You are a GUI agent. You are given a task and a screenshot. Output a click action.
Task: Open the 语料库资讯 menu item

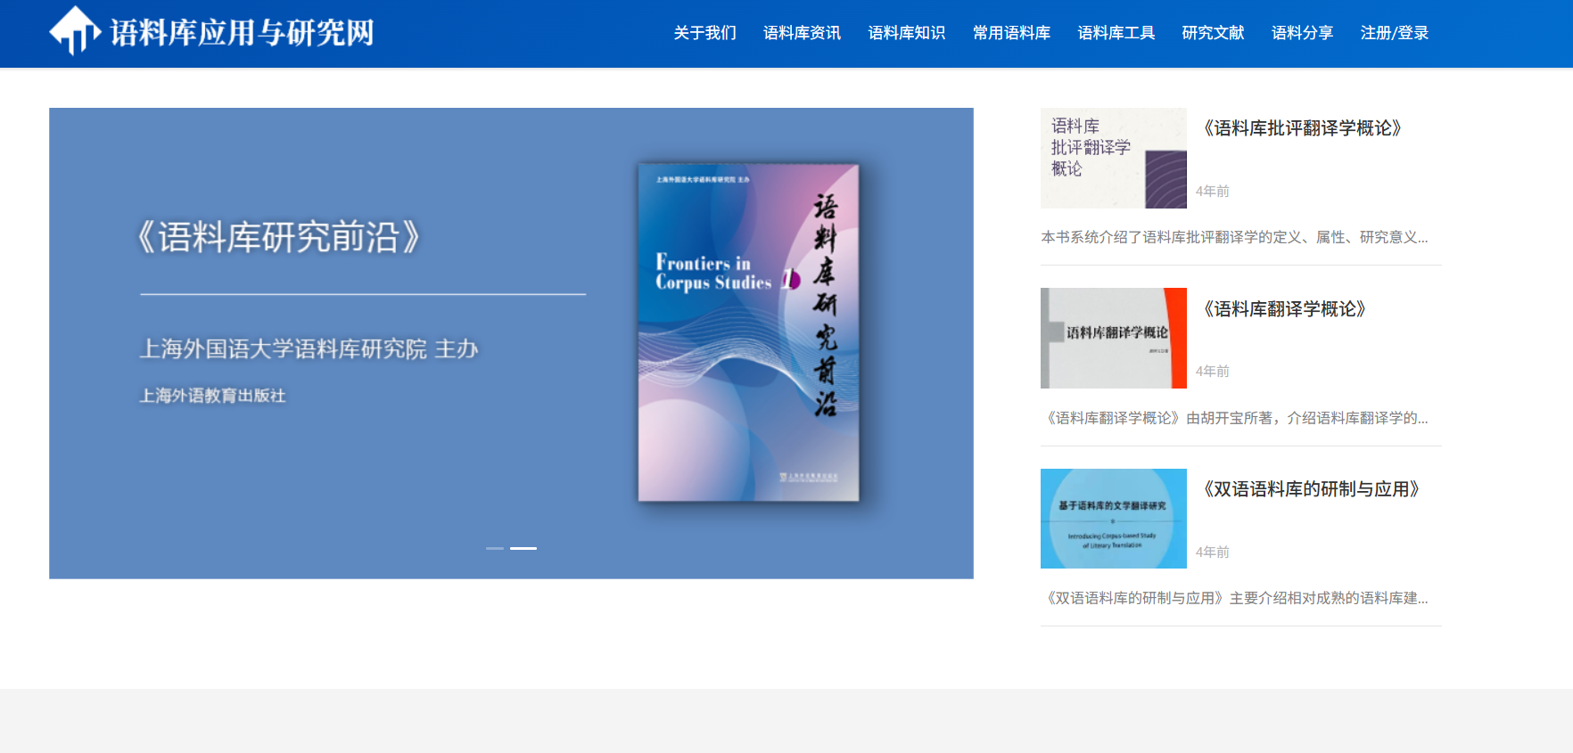802,33
